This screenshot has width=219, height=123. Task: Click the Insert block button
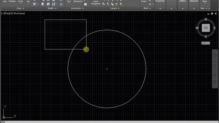click(144, 1)
